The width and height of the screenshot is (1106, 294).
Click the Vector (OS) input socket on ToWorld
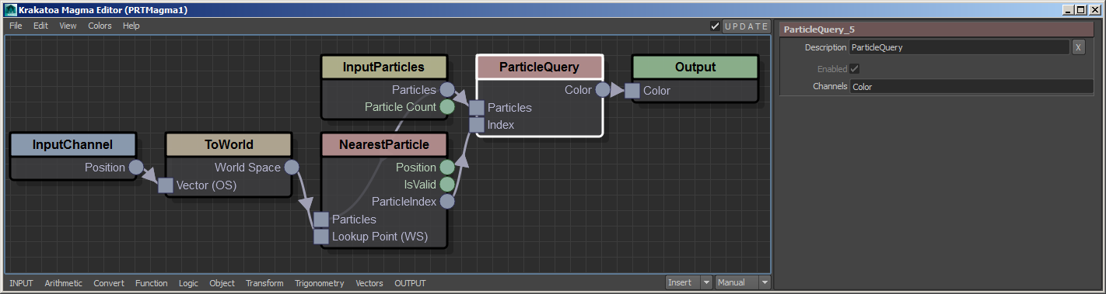166,185
